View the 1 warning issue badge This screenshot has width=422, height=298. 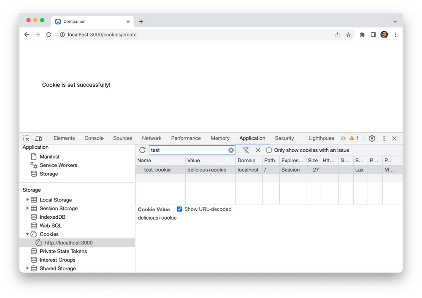(x=354, y=138)
